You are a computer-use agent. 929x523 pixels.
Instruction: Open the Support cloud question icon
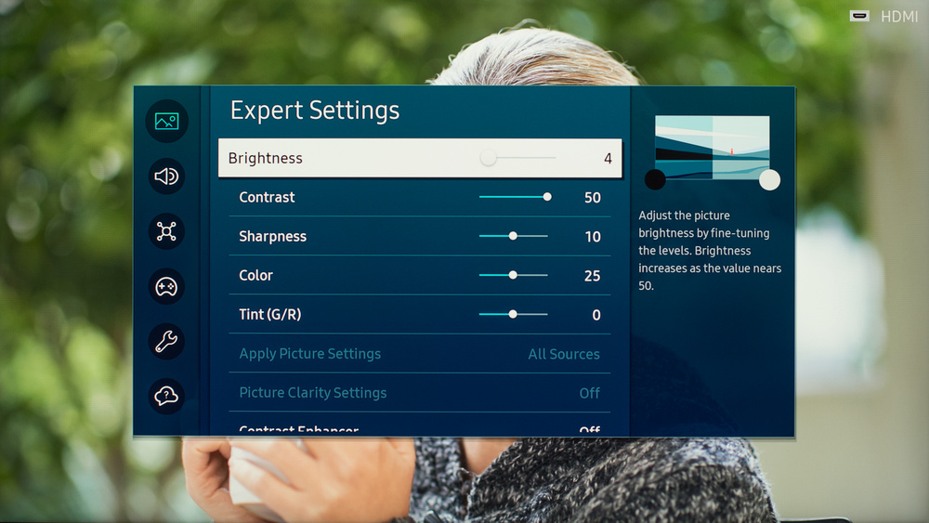pos(166,397)
